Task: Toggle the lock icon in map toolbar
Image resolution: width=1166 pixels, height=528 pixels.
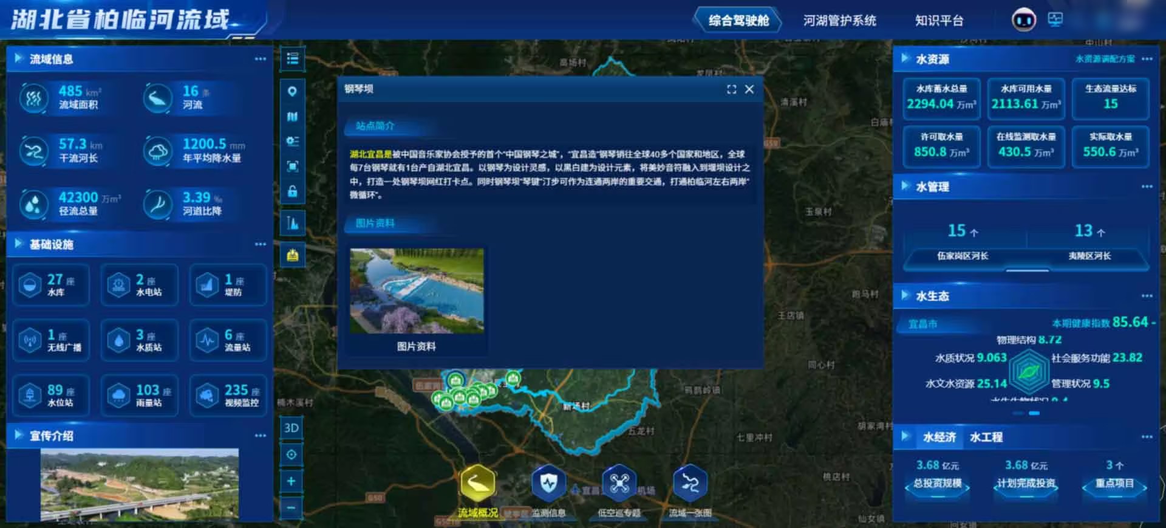Action: [293, 191]
